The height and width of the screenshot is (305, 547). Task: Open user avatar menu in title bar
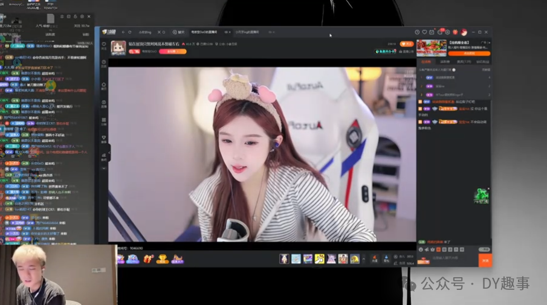[x=464, y=32]
